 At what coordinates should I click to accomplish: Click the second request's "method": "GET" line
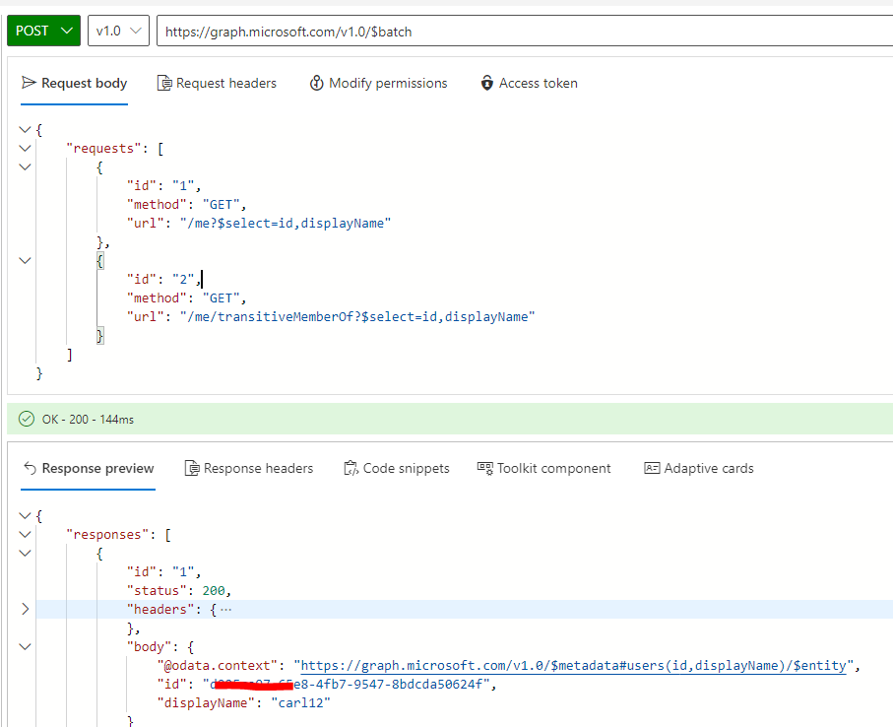click(186, 297)
